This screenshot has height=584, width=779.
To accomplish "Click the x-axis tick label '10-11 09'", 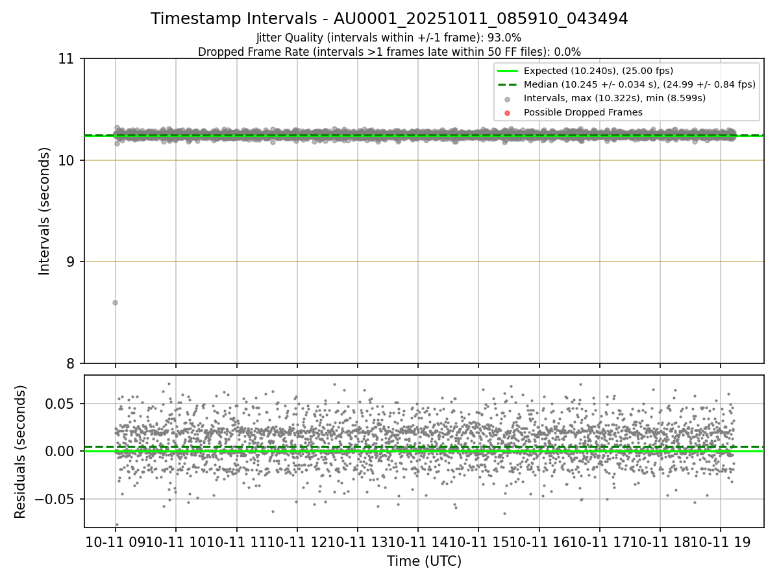I will 115,542.
